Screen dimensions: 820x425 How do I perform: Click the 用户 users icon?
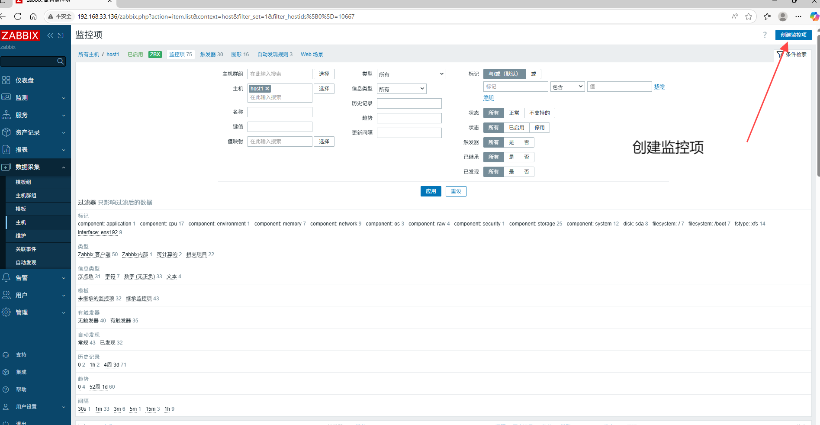pyautogui.click(x=6, y=295)
